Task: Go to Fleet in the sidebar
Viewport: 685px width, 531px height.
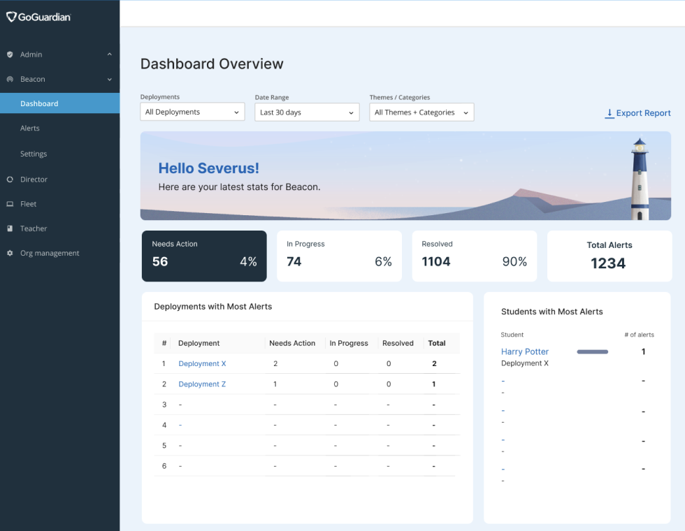Action: click(x=29, y=204)
